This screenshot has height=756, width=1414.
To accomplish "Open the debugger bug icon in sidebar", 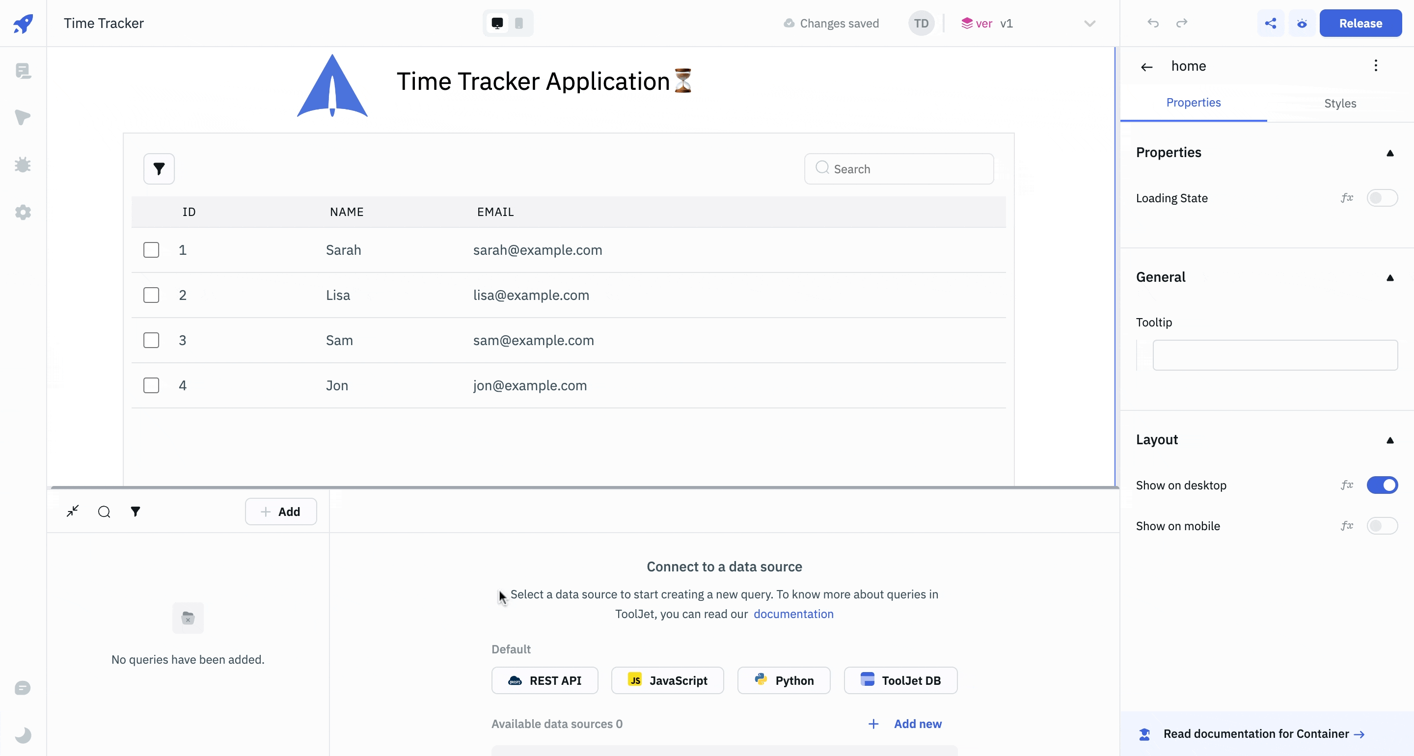I will (23, 165).
